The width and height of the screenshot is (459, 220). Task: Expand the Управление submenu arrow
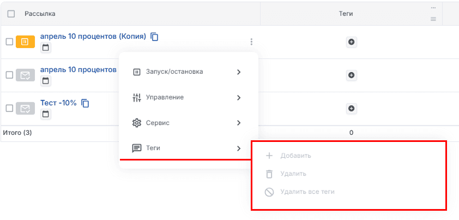click(x=239, y=97)
